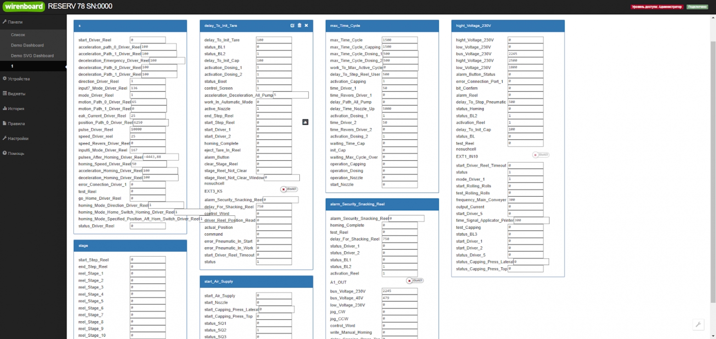Open the Demo SVG Dashboard link
The image size is (716, 339).
point(32,56)
